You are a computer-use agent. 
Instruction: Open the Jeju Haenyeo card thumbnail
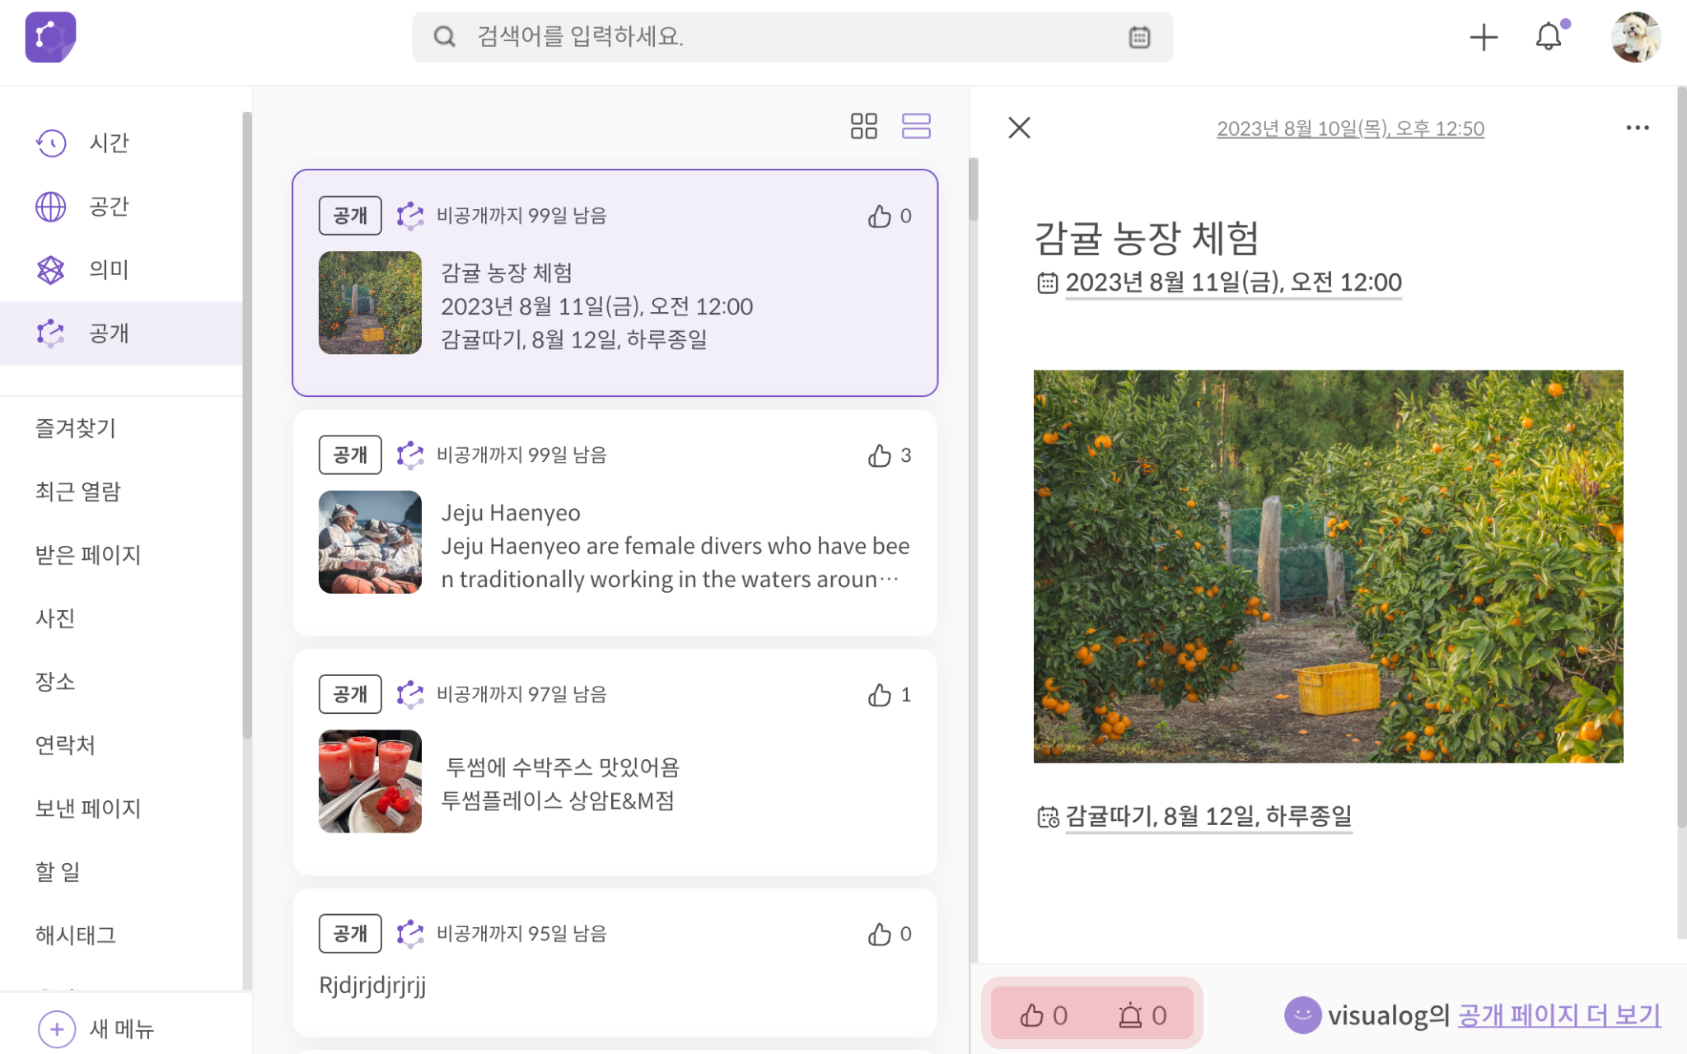point(370,543)
